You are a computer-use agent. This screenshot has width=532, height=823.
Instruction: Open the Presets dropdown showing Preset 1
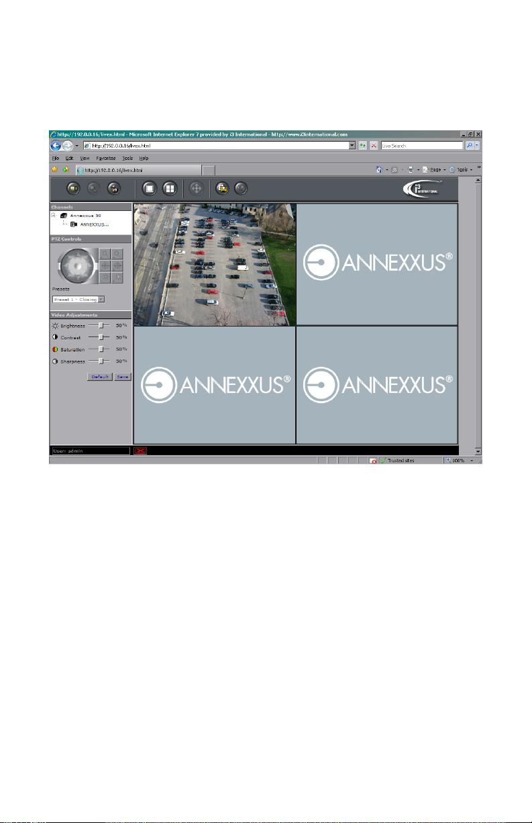click(x=79, y=299)
